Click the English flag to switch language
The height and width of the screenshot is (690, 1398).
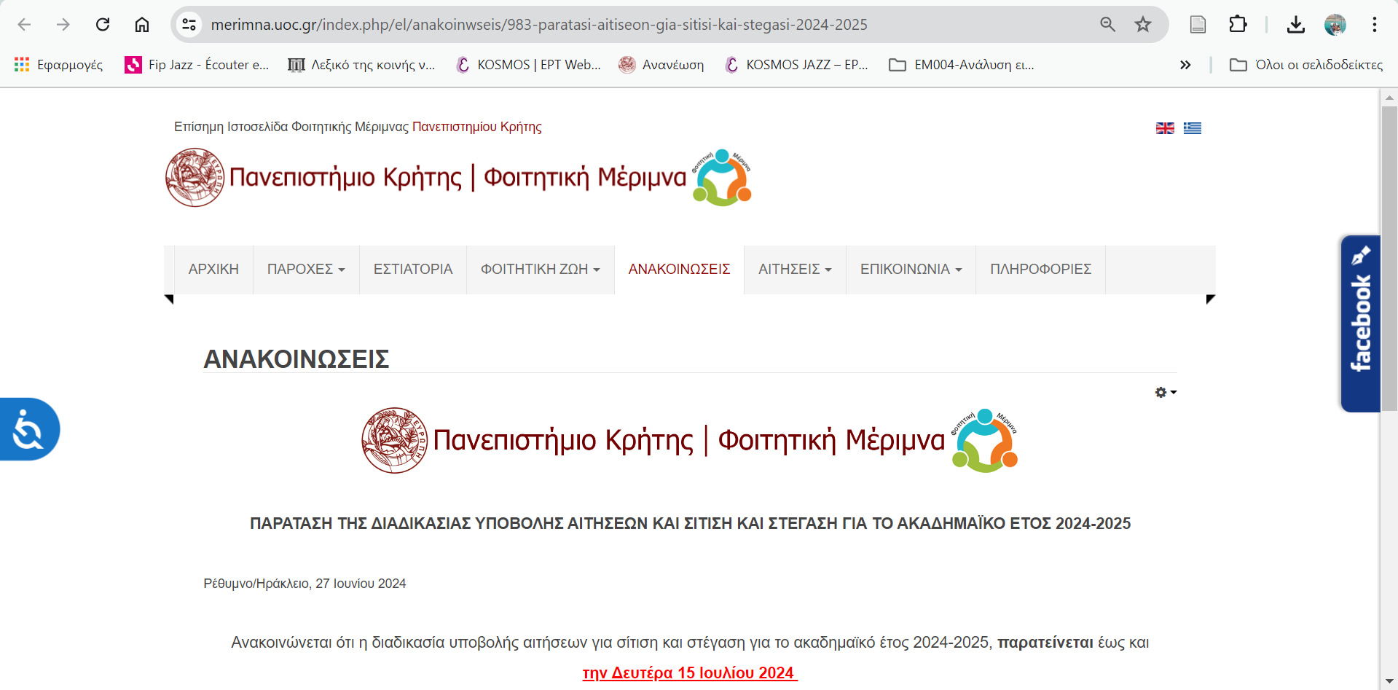tap(1166, 128)
